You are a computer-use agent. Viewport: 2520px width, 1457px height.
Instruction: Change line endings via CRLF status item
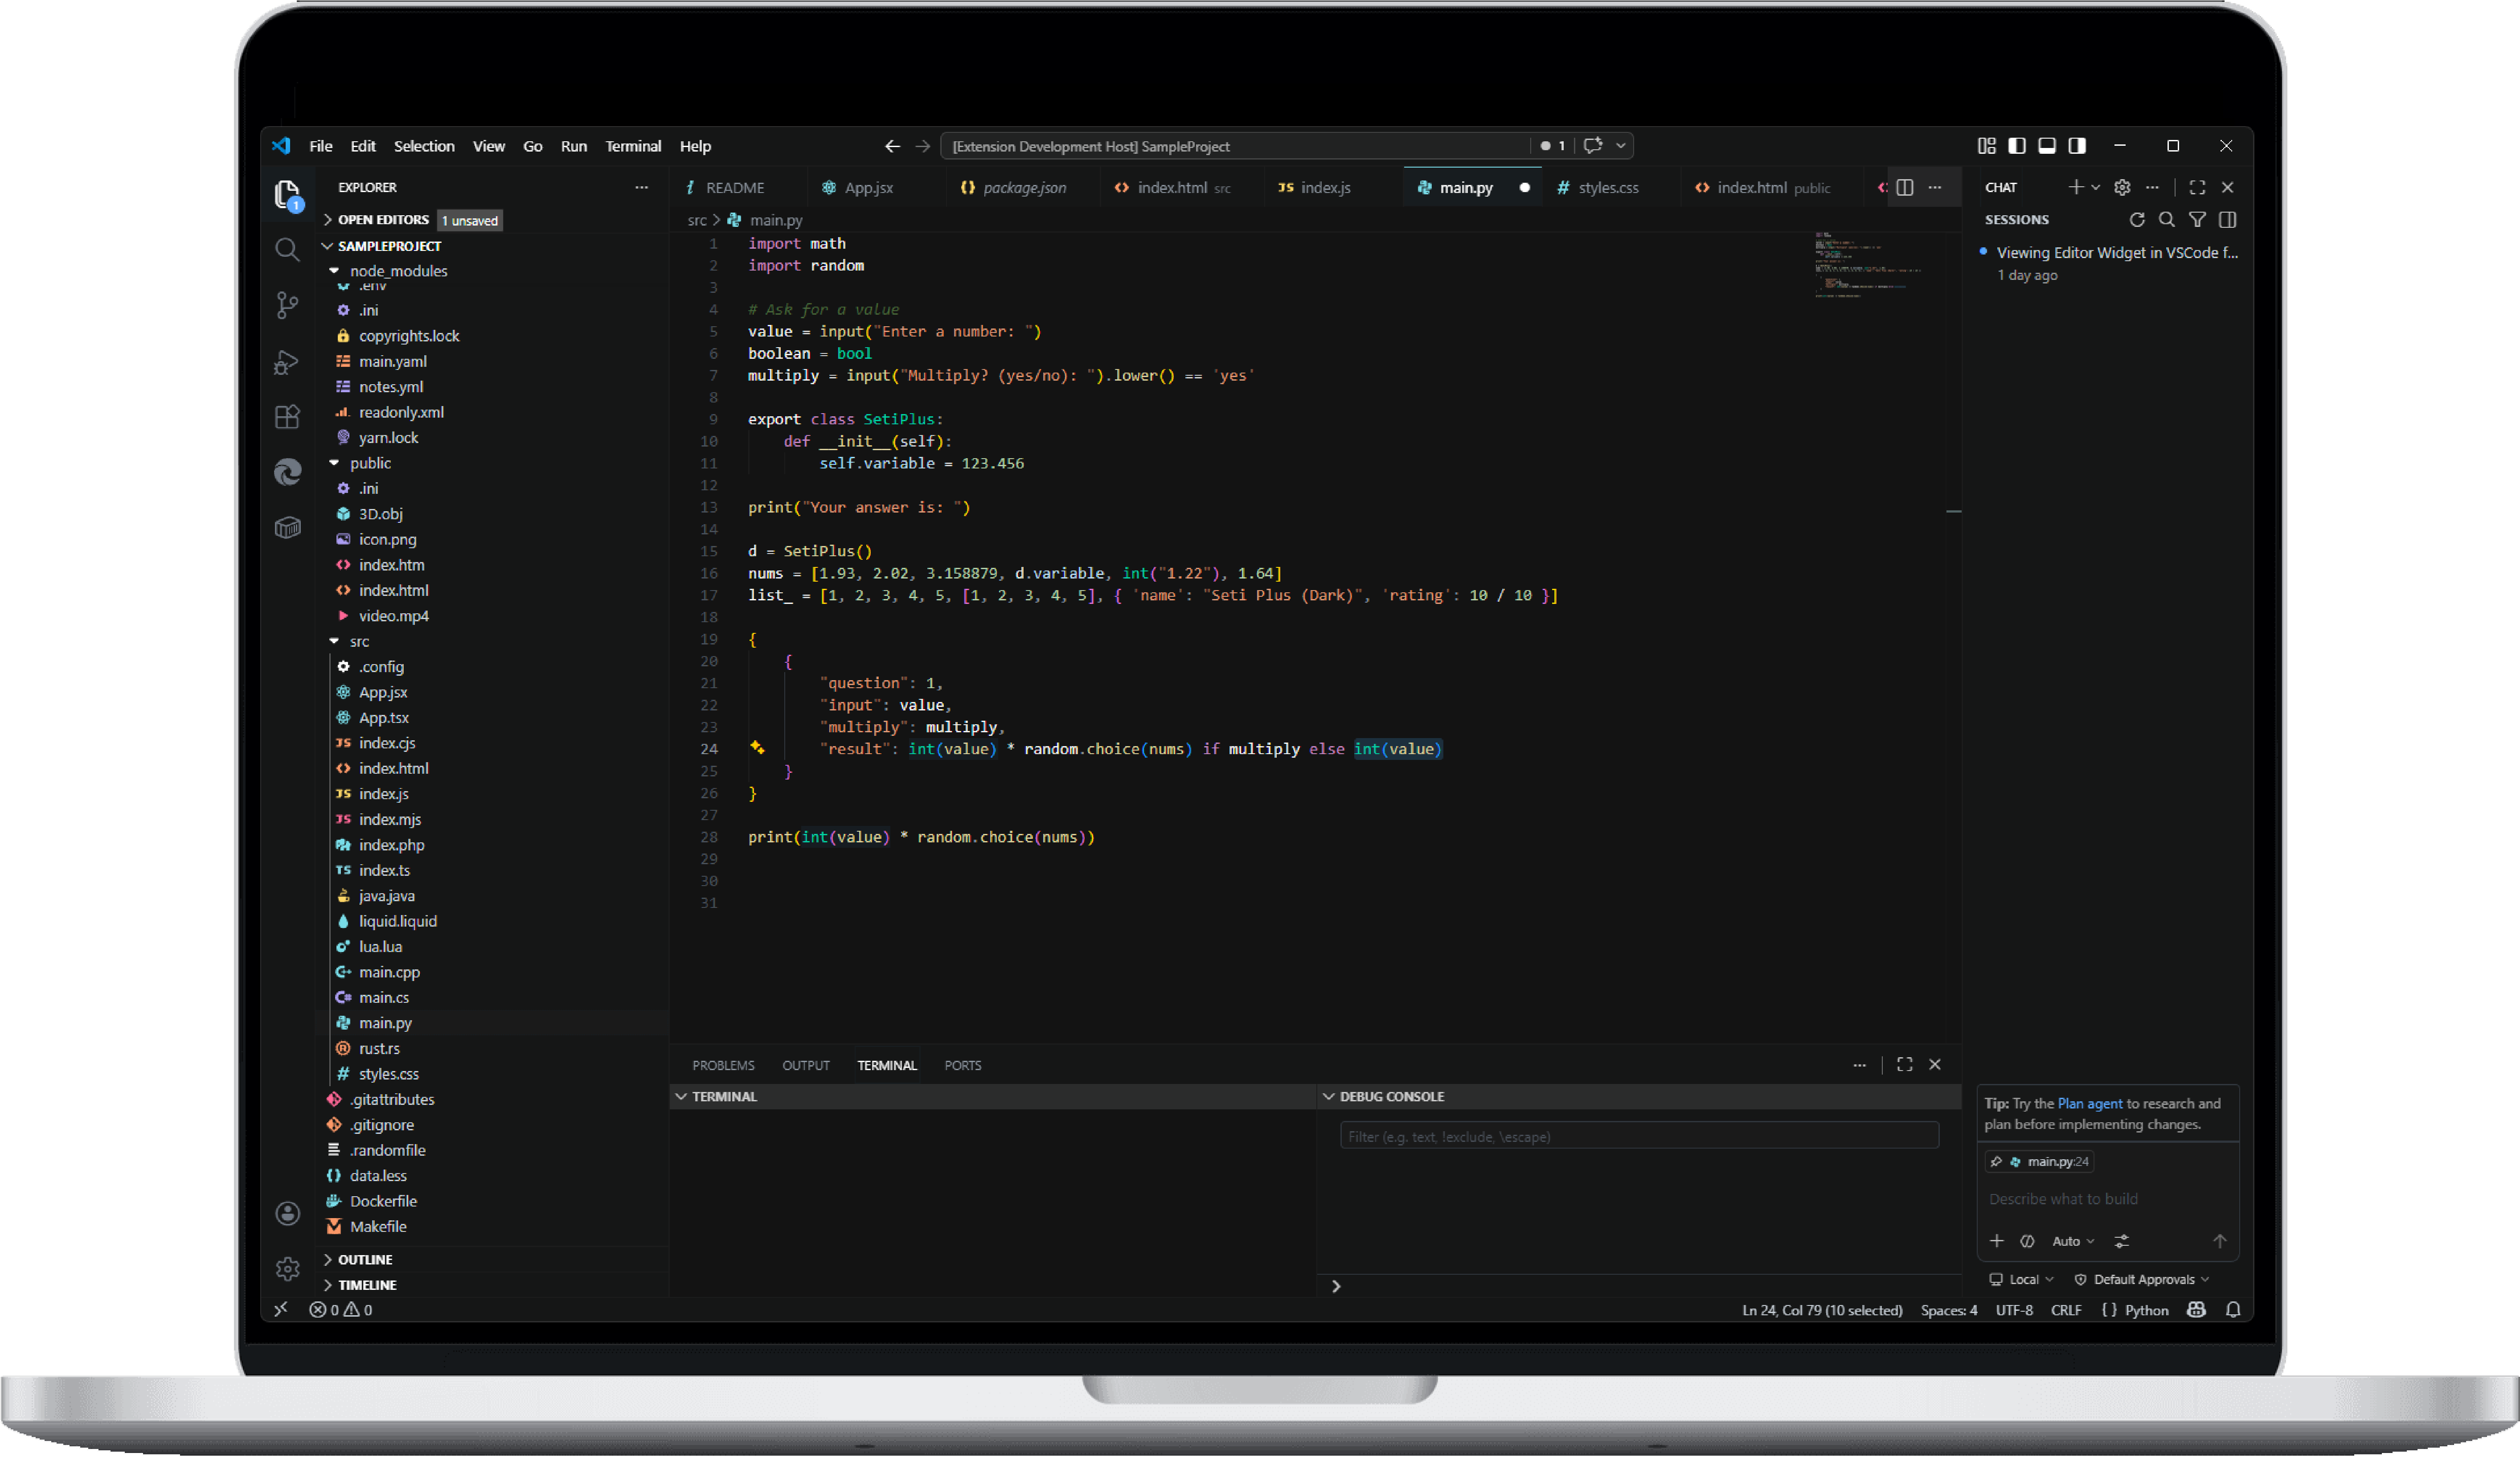point(2066,1310)
